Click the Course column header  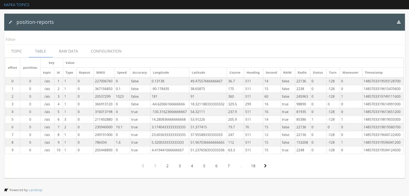[235, 72]
